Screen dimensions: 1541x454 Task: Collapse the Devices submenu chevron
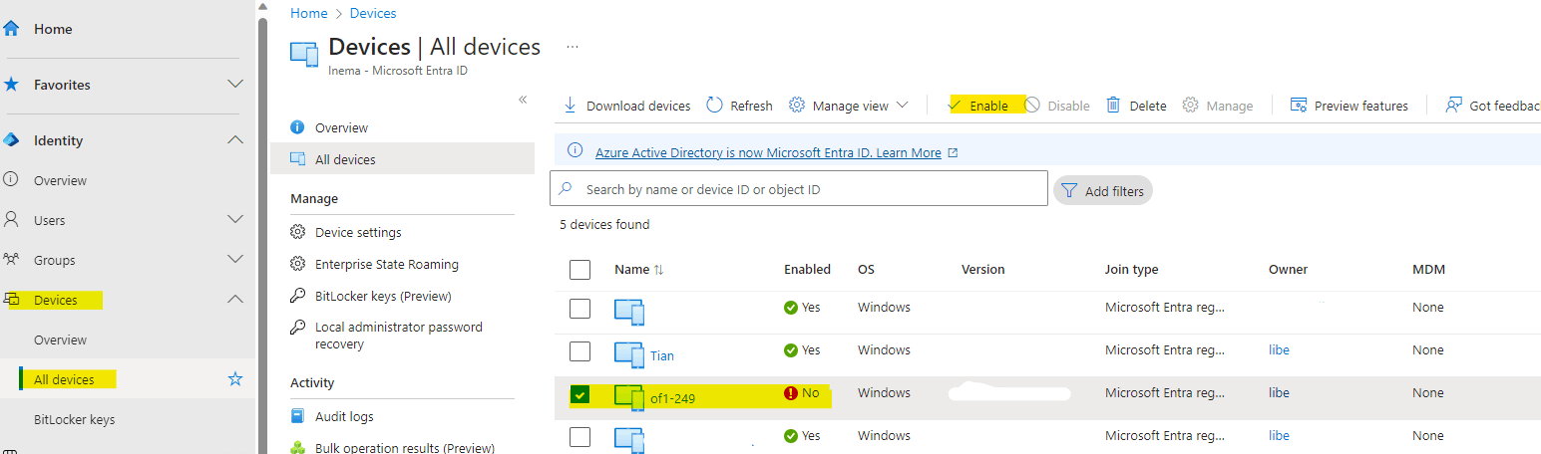235,300
